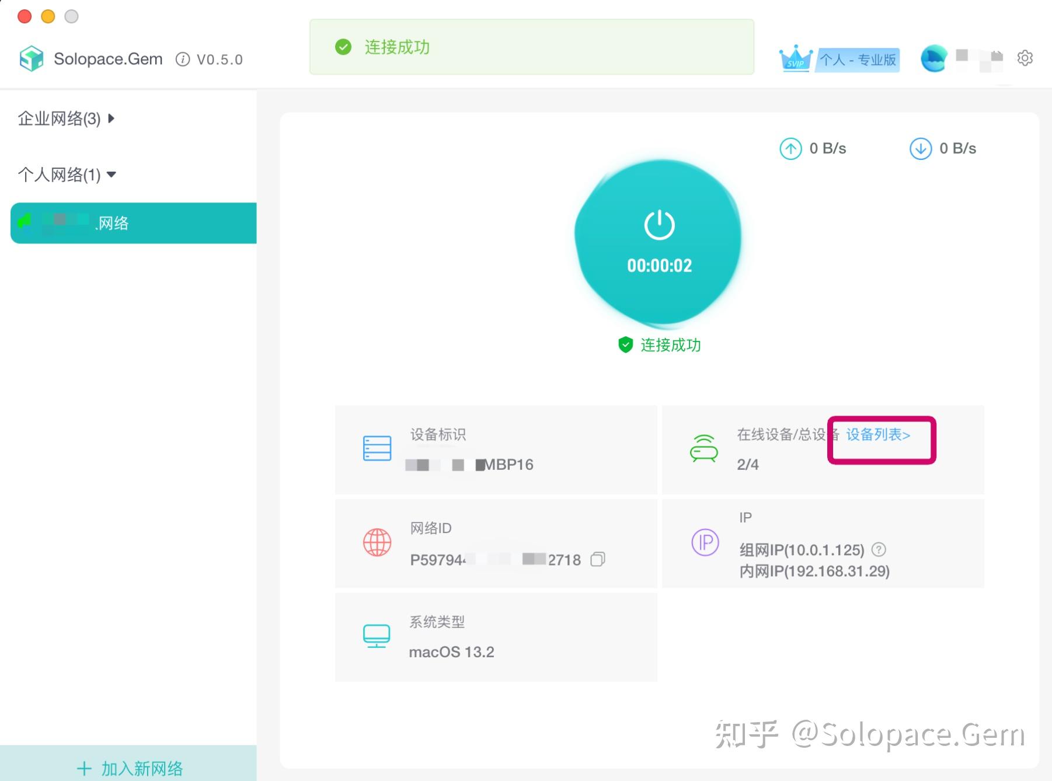
Task: Click the 设备标识 label
Action: [438, 434]
